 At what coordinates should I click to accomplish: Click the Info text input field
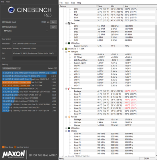(35, 58)
